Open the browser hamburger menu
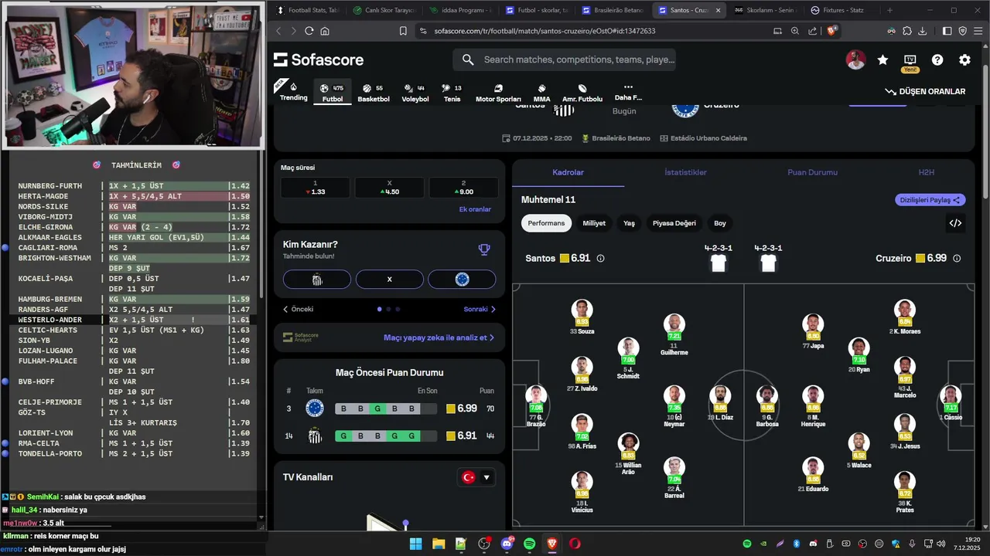 978,31
